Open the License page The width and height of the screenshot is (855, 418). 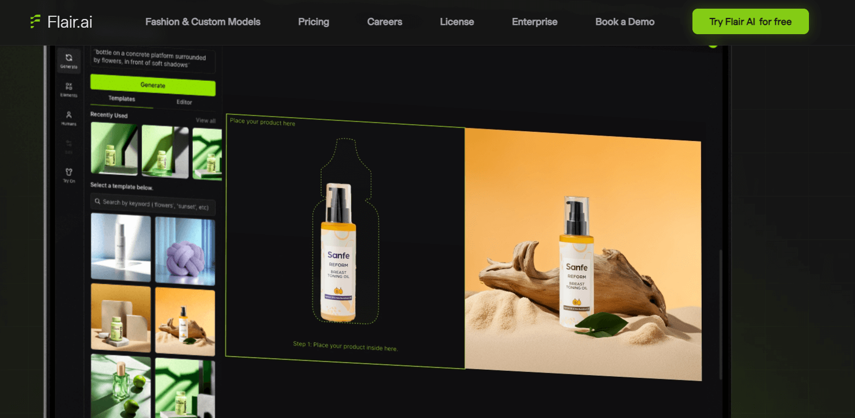tap(457, 22)
